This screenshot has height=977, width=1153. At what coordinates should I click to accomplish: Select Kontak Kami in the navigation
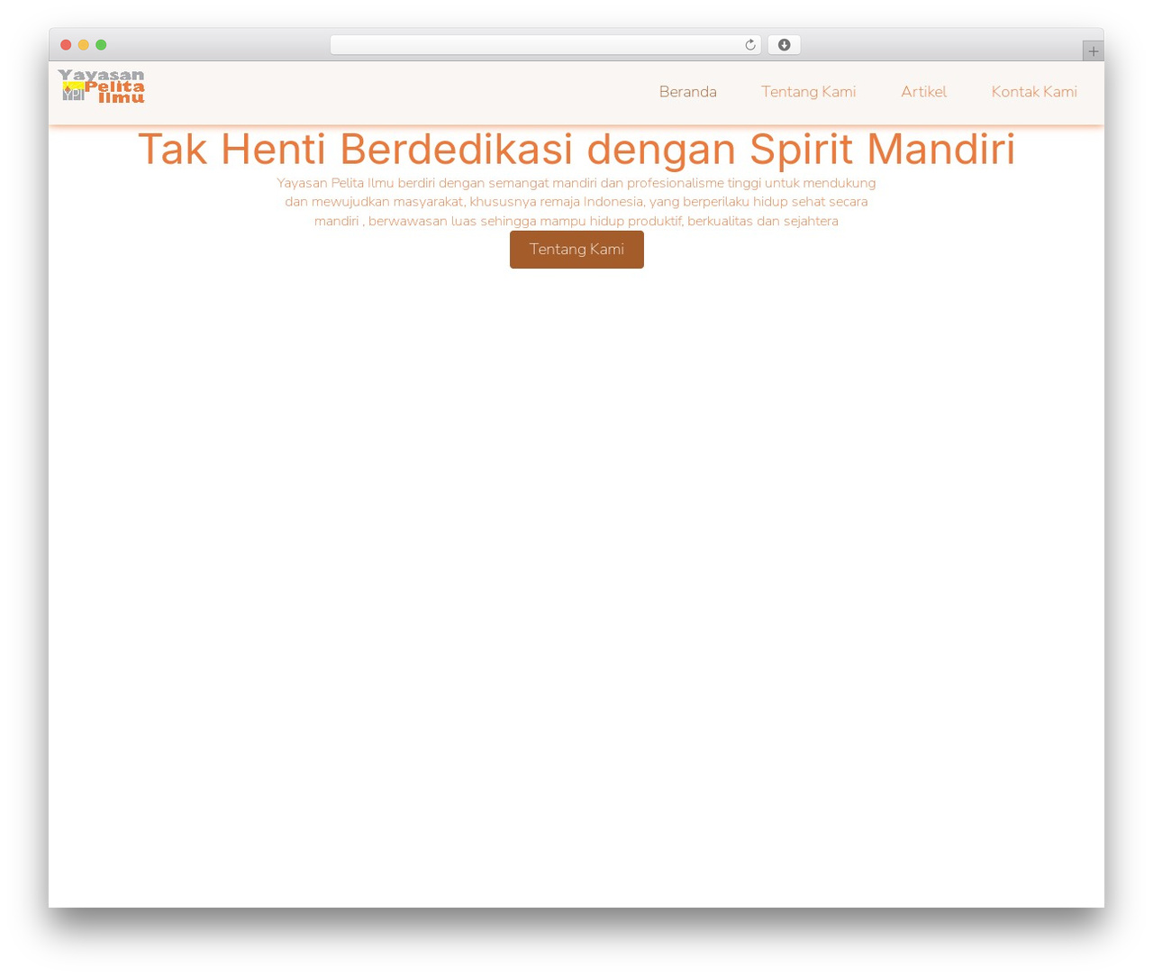[1034, 92]
